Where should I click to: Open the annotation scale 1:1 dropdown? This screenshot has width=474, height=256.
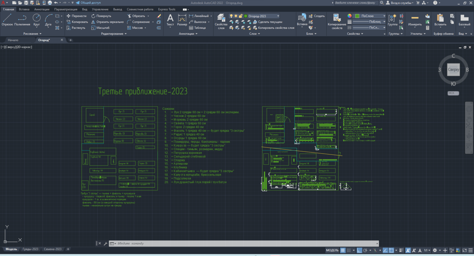point(427,250)
